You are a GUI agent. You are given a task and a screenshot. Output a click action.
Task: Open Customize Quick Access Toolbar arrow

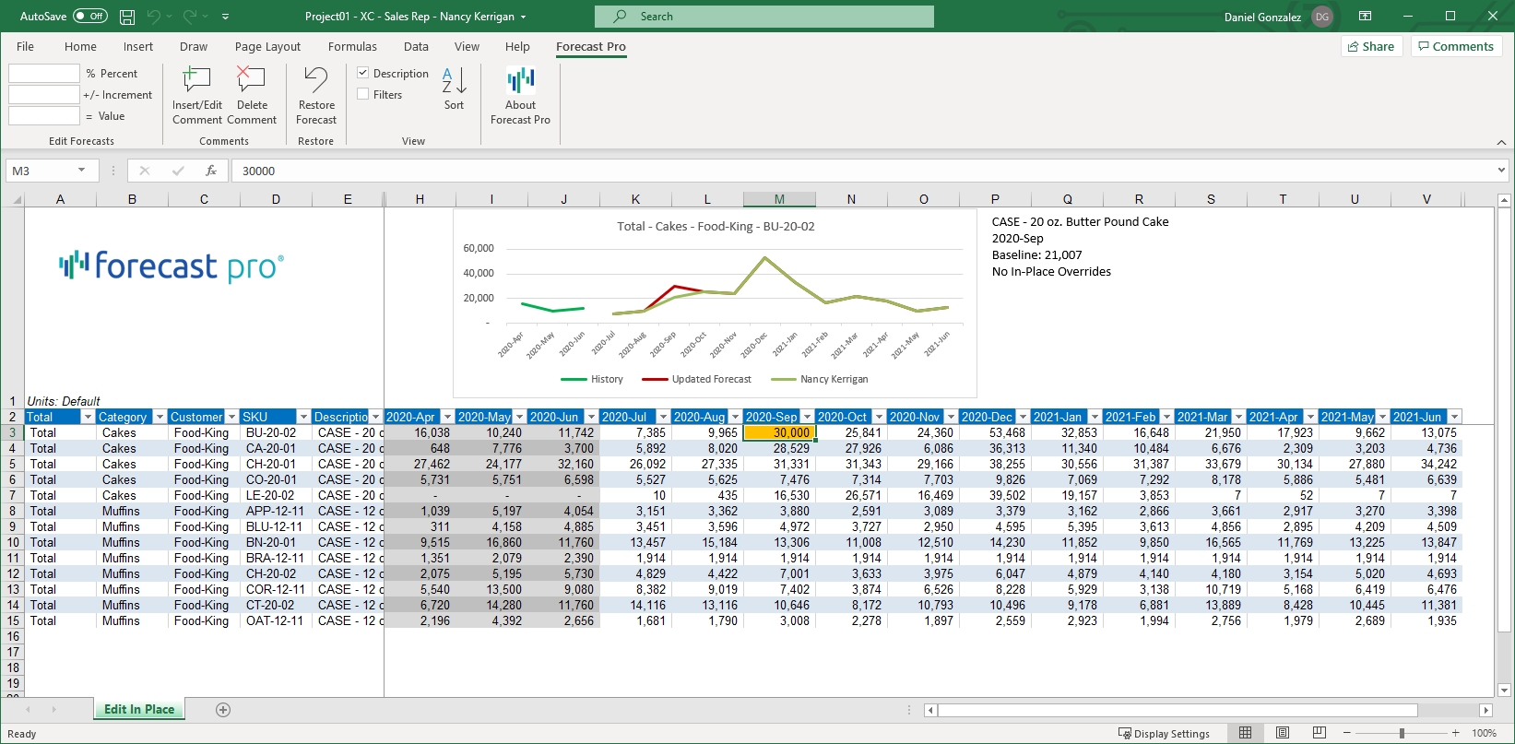coord(226,17)
